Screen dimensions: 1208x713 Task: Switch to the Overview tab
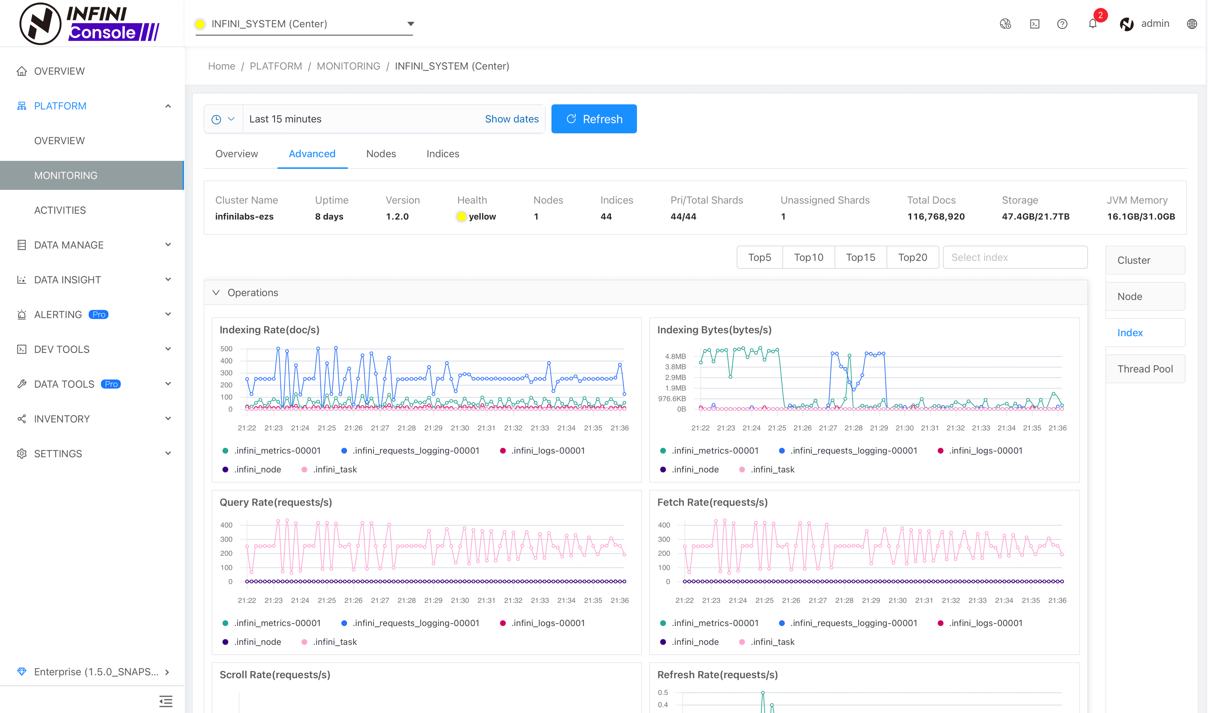click(236, 154)
